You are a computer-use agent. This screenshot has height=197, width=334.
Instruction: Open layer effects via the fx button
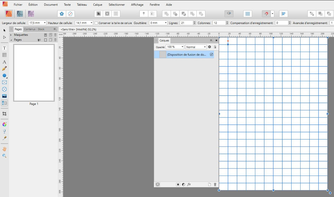(189, 184)
